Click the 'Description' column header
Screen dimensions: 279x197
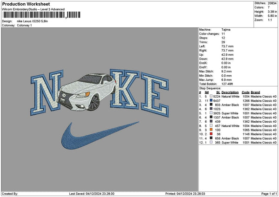coord(230,92)
